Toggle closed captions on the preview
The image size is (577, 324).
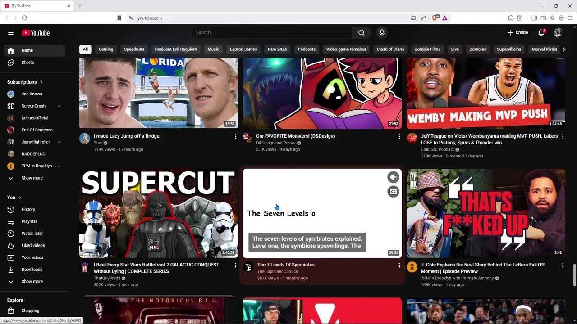[x=393, y=192]
